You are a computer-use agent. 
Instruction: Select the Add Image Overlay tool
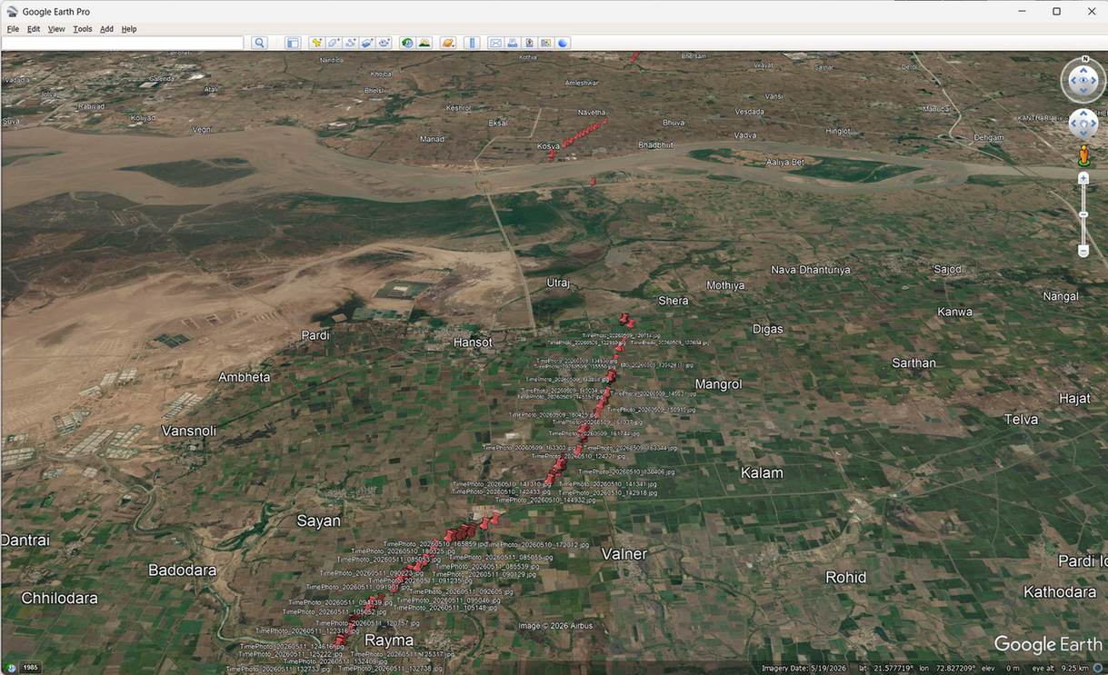coord(367,43)
